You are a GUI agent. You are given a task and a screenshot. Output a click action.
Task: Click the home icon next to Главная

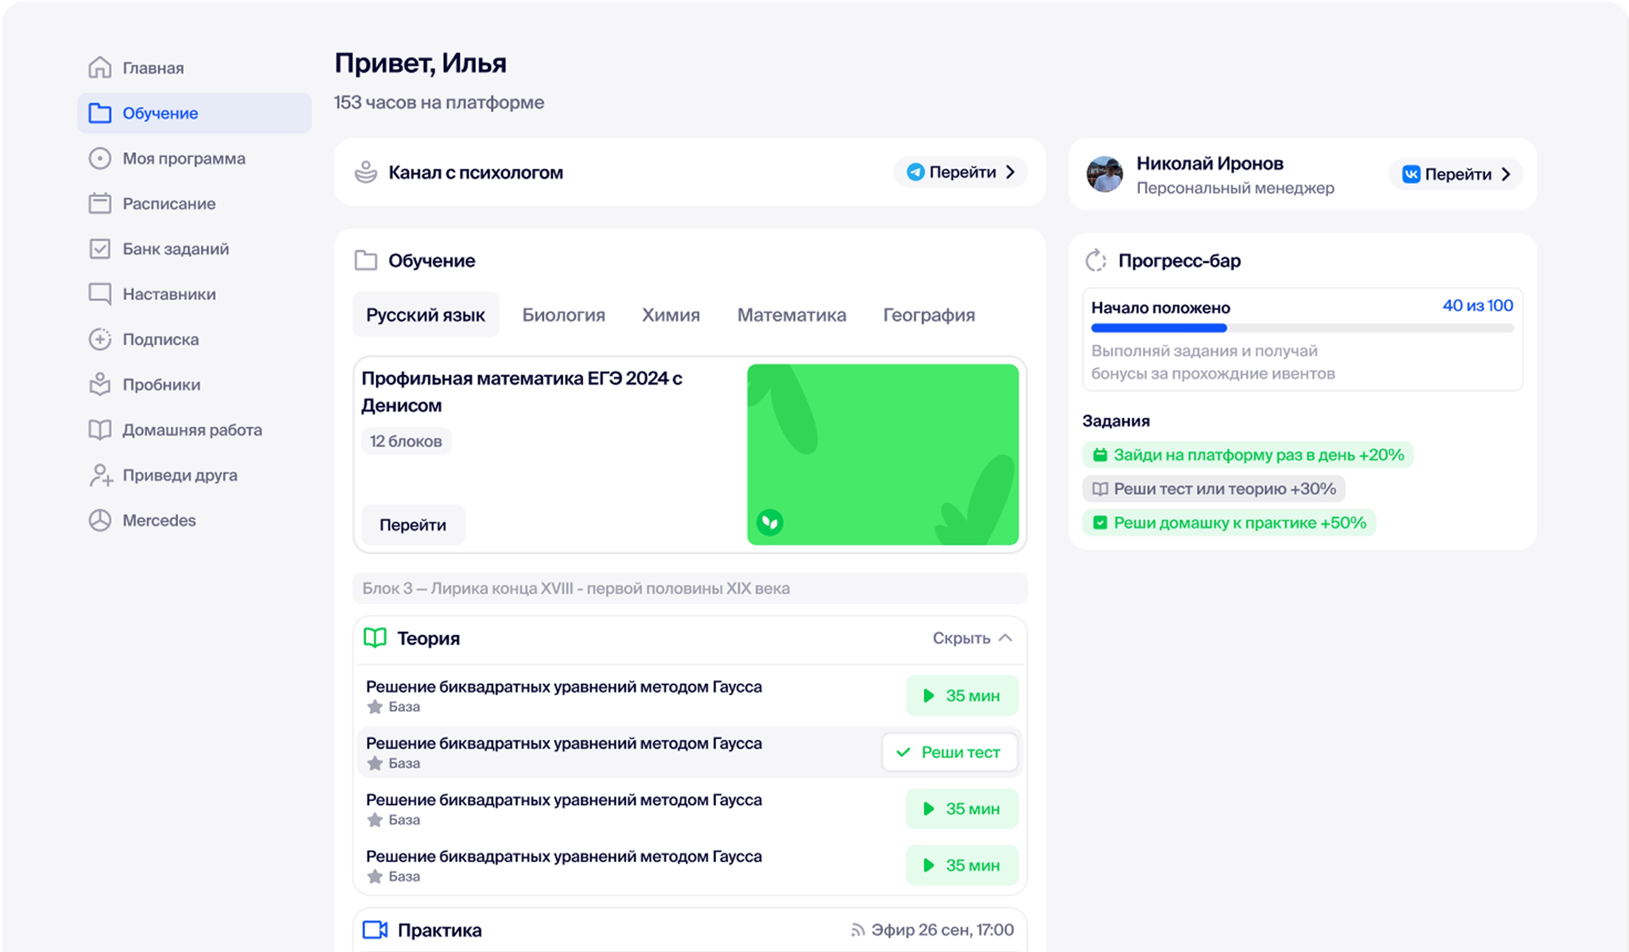100,67
